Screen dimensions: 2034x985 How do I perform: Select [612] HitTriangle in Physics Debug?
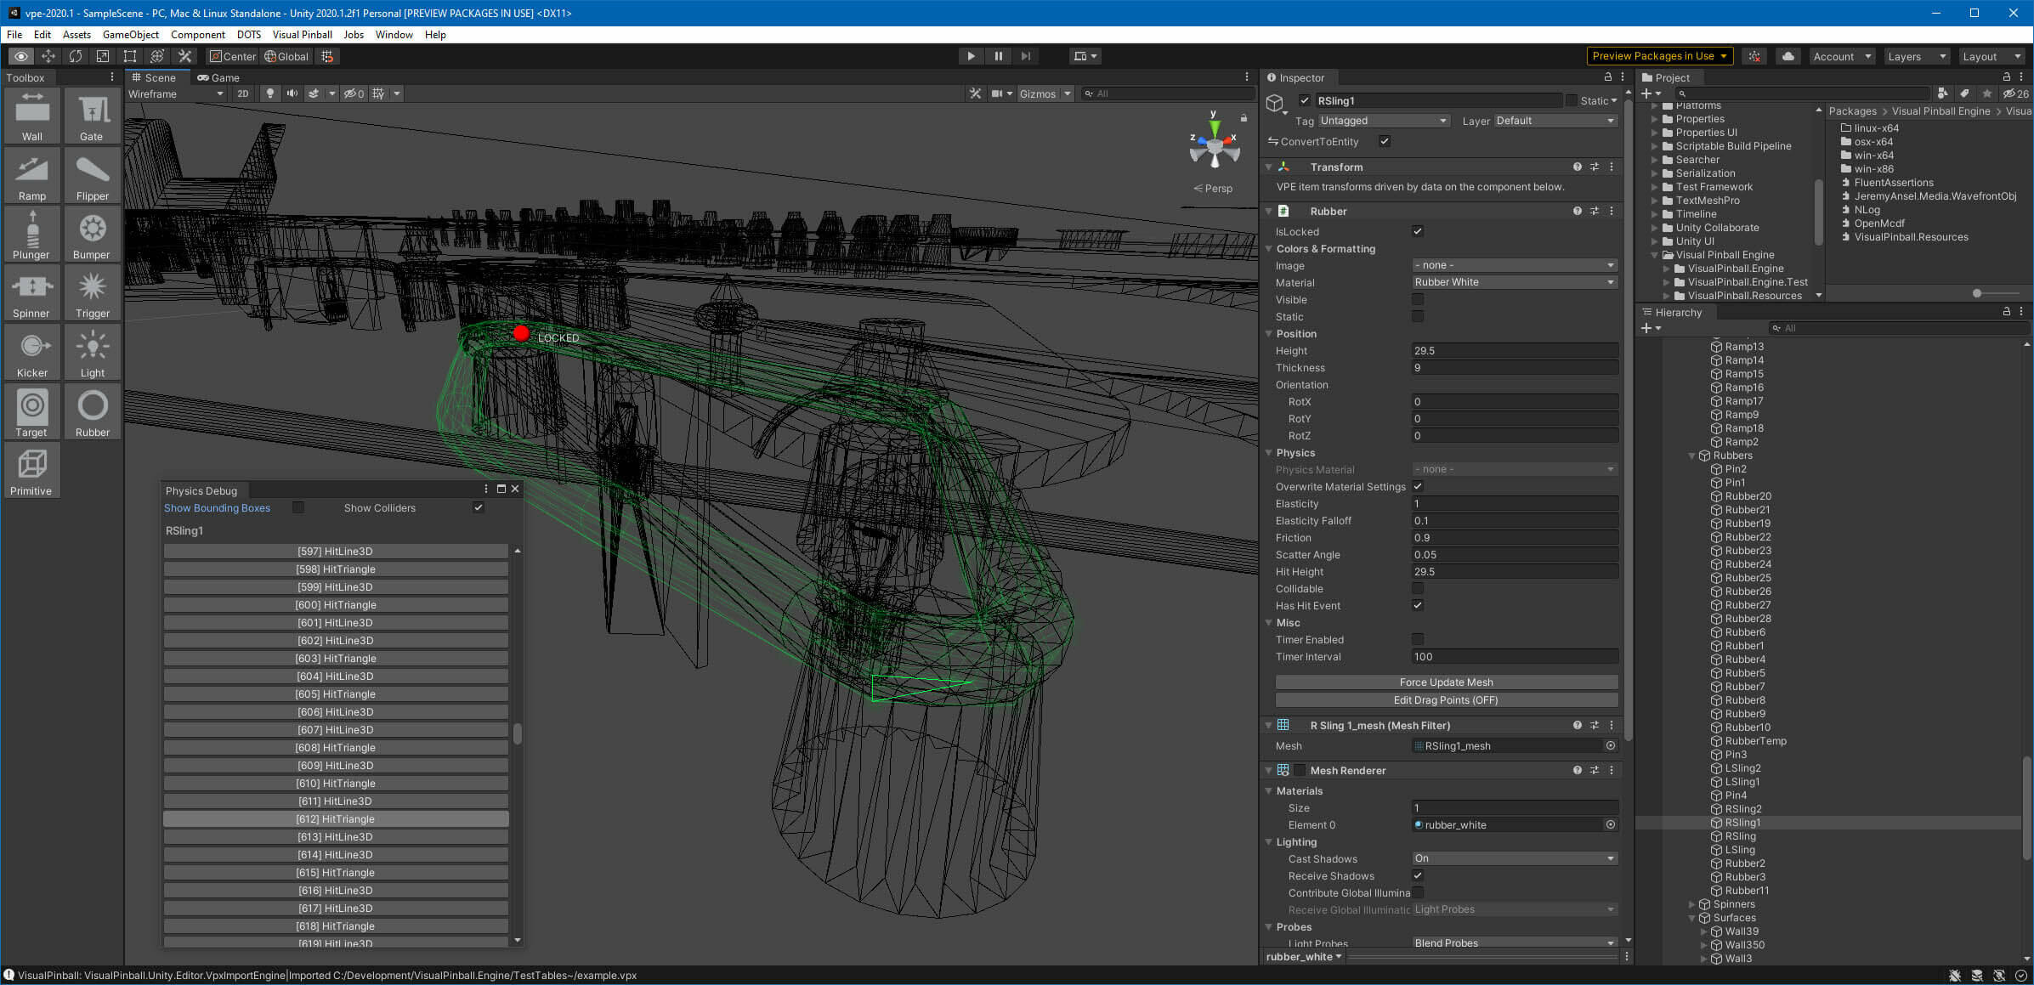336,818
